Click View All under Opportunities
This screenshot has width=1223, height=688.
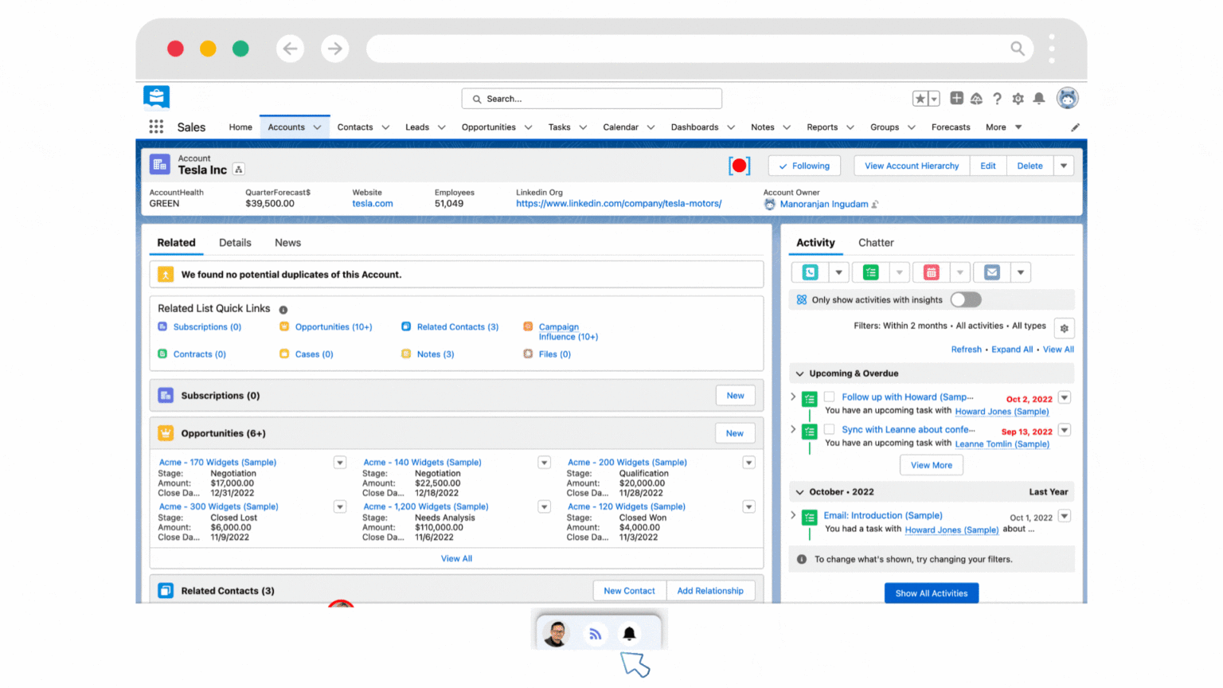(456, 559)
